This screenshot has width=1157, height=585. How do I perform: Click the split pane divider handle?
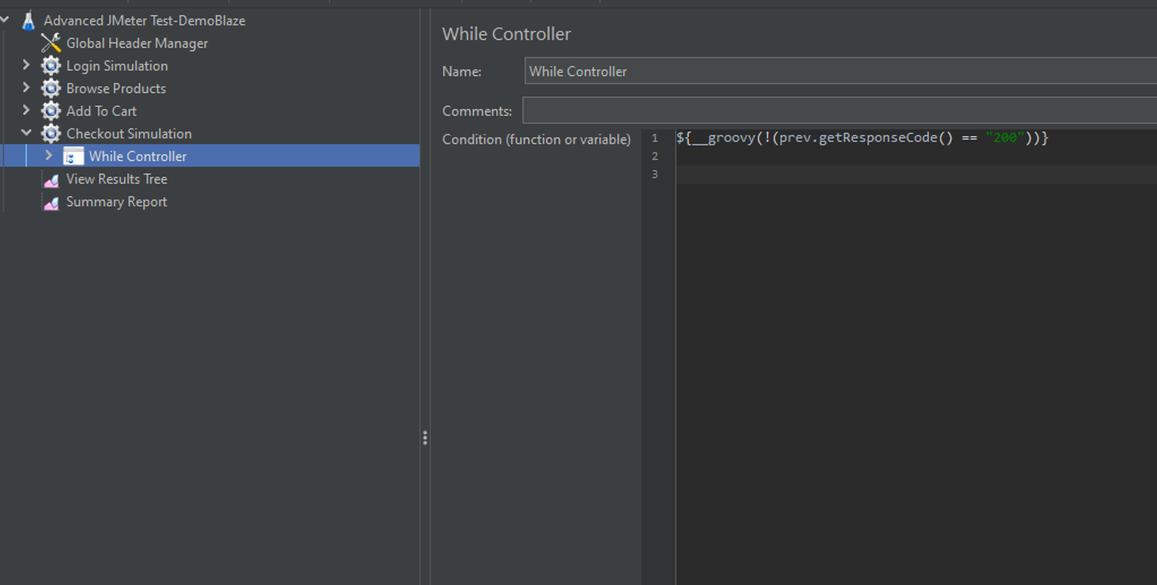(x=425, y=438)
